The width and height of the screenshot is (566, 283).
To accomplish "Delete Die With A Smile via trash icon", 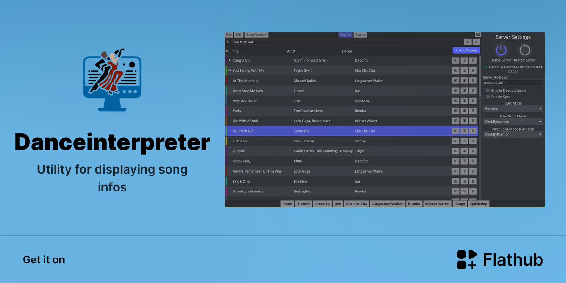I will tap(473, 121).
